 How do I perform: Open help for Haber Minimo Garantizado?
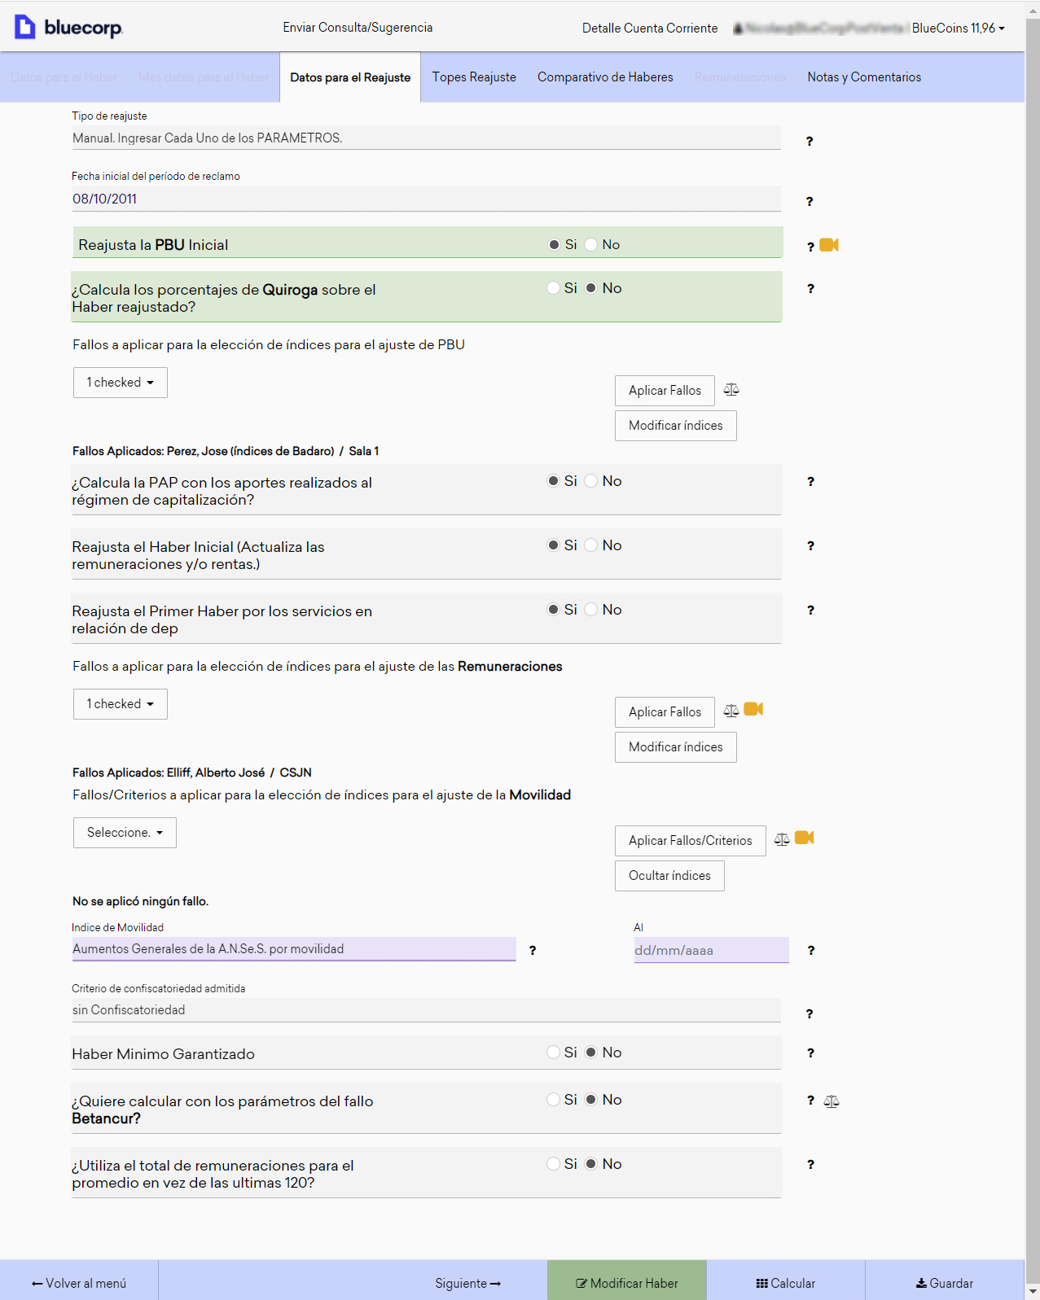[810, 1053]
